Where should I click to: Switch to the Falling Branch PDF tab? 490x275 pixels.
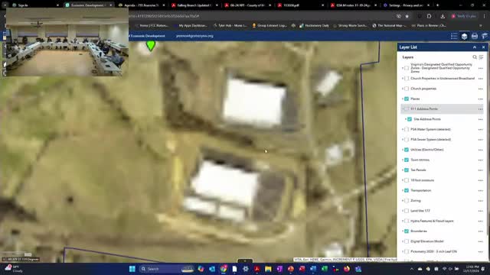point(194,5)
